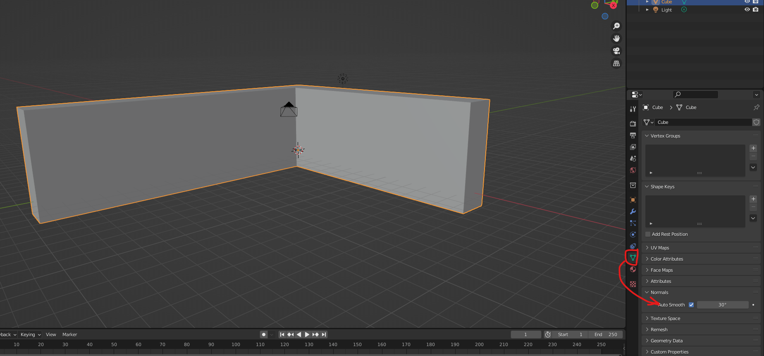Toggle the Auto Smooth checkbox
The image size is (764, 356).
pos(691,305)
